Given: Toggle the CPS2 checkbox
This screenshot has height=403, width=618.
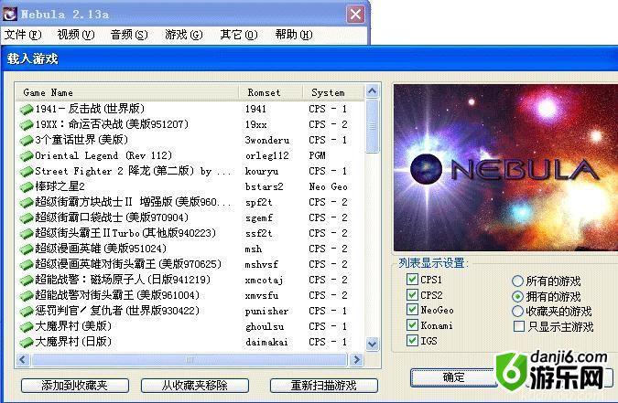Looking at the screenshot, I should tap(412, 295).
